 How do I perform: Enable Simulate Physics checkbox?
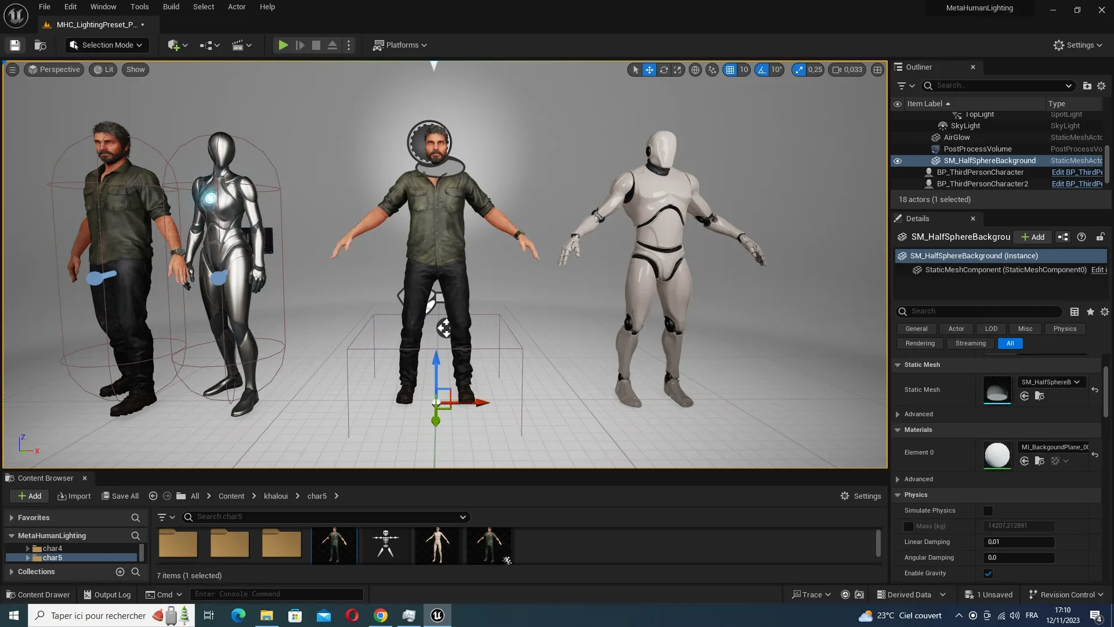pos(988,511)
